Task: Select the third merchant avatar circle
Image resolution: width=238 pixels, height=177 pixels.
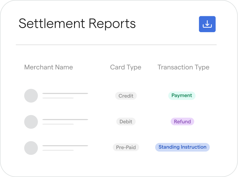Action: 31,148
